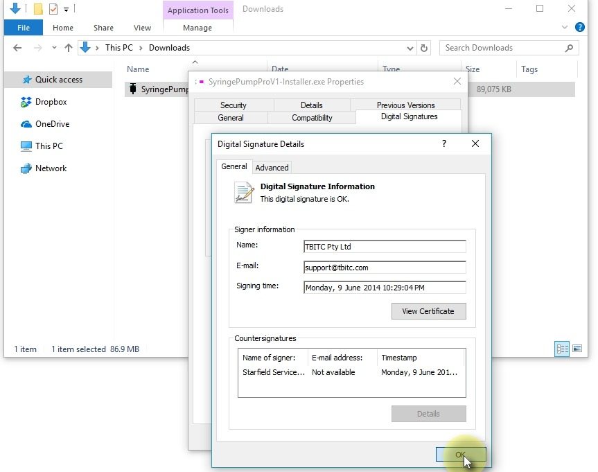Go up one folder level

(x=69, y=48)
